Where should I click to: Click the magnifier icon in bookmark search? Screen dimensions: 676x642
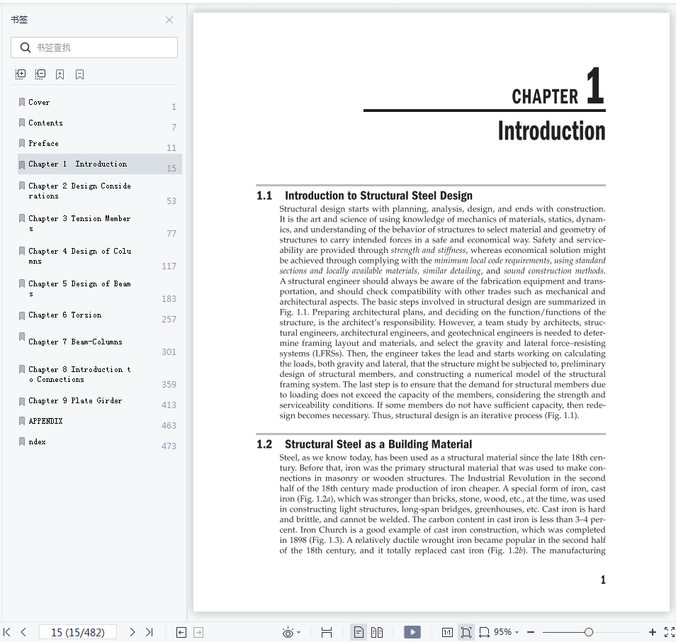[26, 47]
